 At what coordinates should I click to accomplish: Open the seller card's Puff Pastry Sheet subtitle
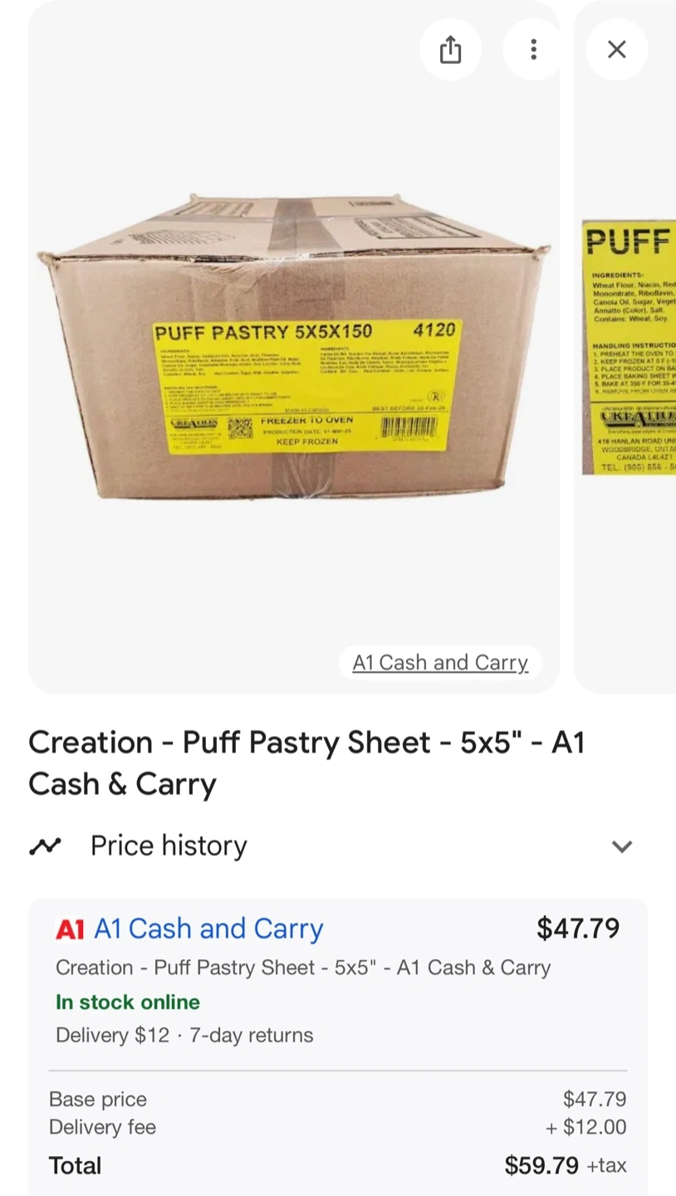coord(303,968)
